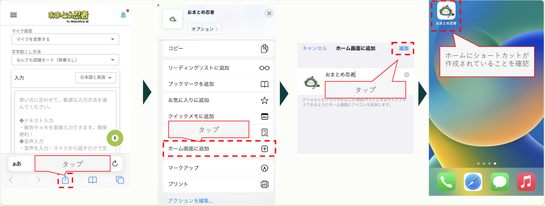Image resolution: width=545 pixels, height=206 pixels.
Task: Click the おまとめ忍者 name field
Action: click(x=362, y=75)
